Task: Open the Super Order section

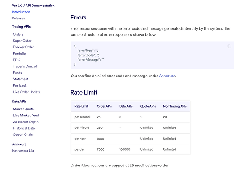Action: (x=22, y=41)
